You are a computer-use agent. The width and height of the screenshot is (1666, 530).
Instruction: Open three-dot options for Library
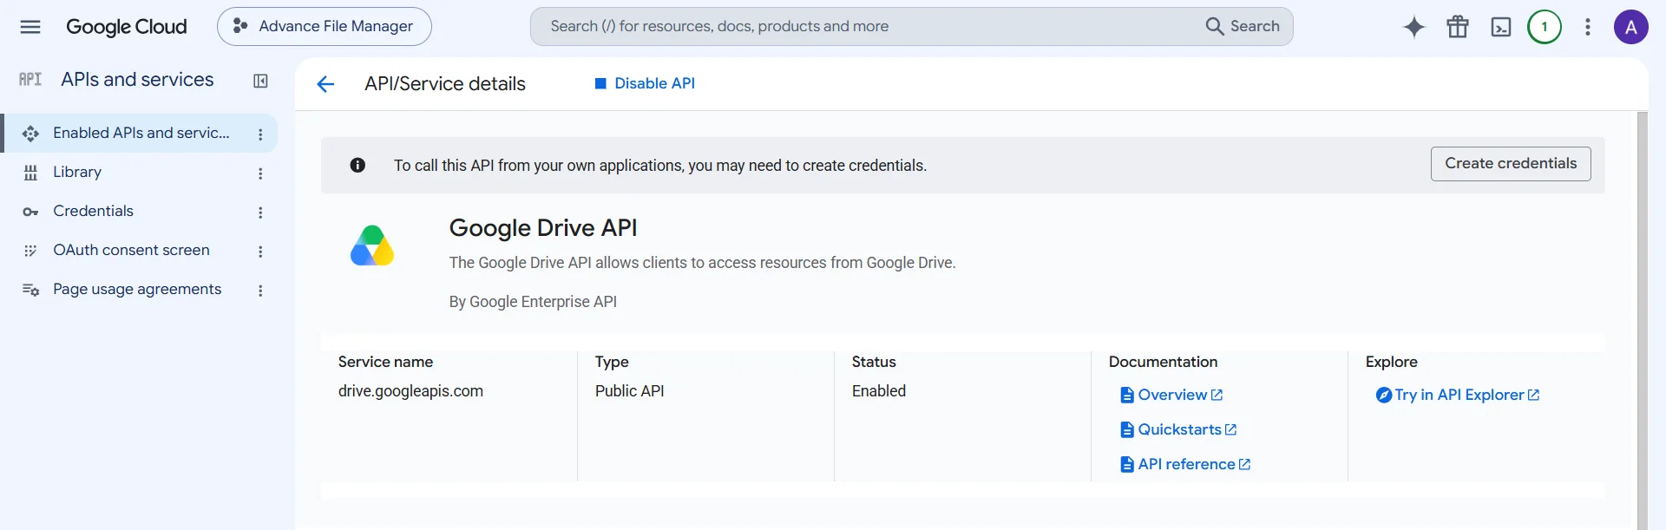(260, 173)
